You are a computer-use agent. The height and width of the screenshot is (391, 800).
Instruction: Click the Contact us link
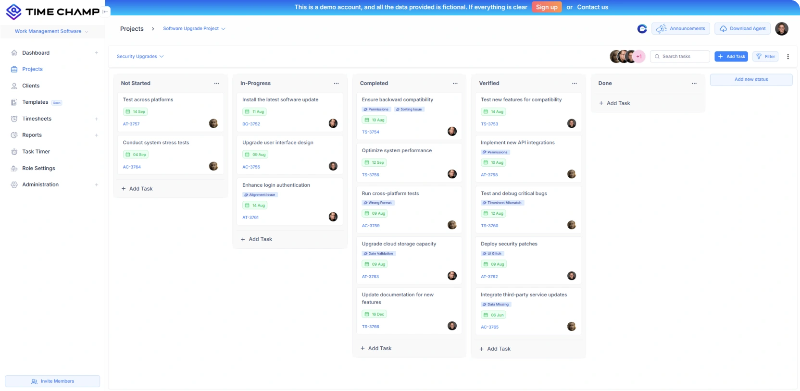click(592, 7)
